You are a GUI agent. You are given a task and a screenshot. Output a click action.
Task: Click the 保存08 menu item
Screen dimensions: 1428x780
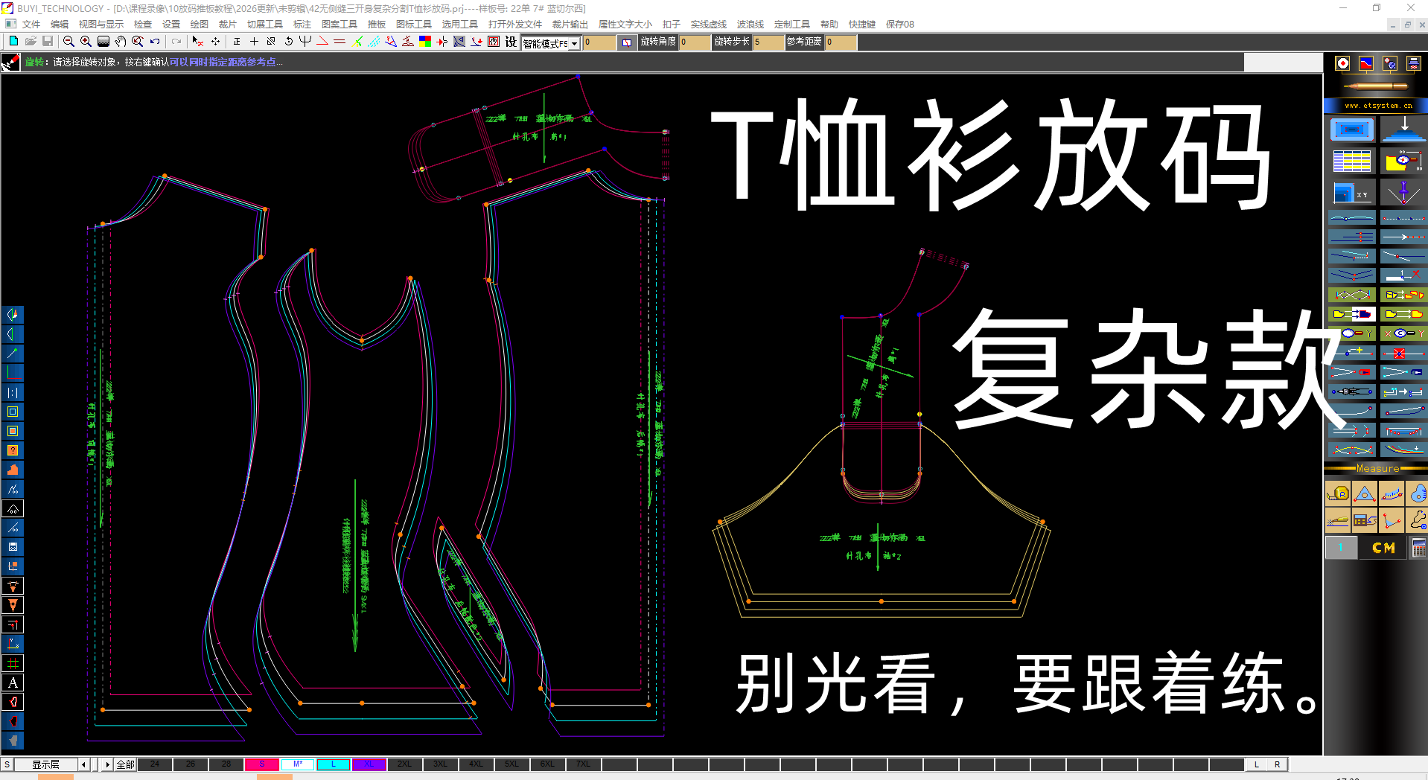pyautogui.click(x=900, y=25)
